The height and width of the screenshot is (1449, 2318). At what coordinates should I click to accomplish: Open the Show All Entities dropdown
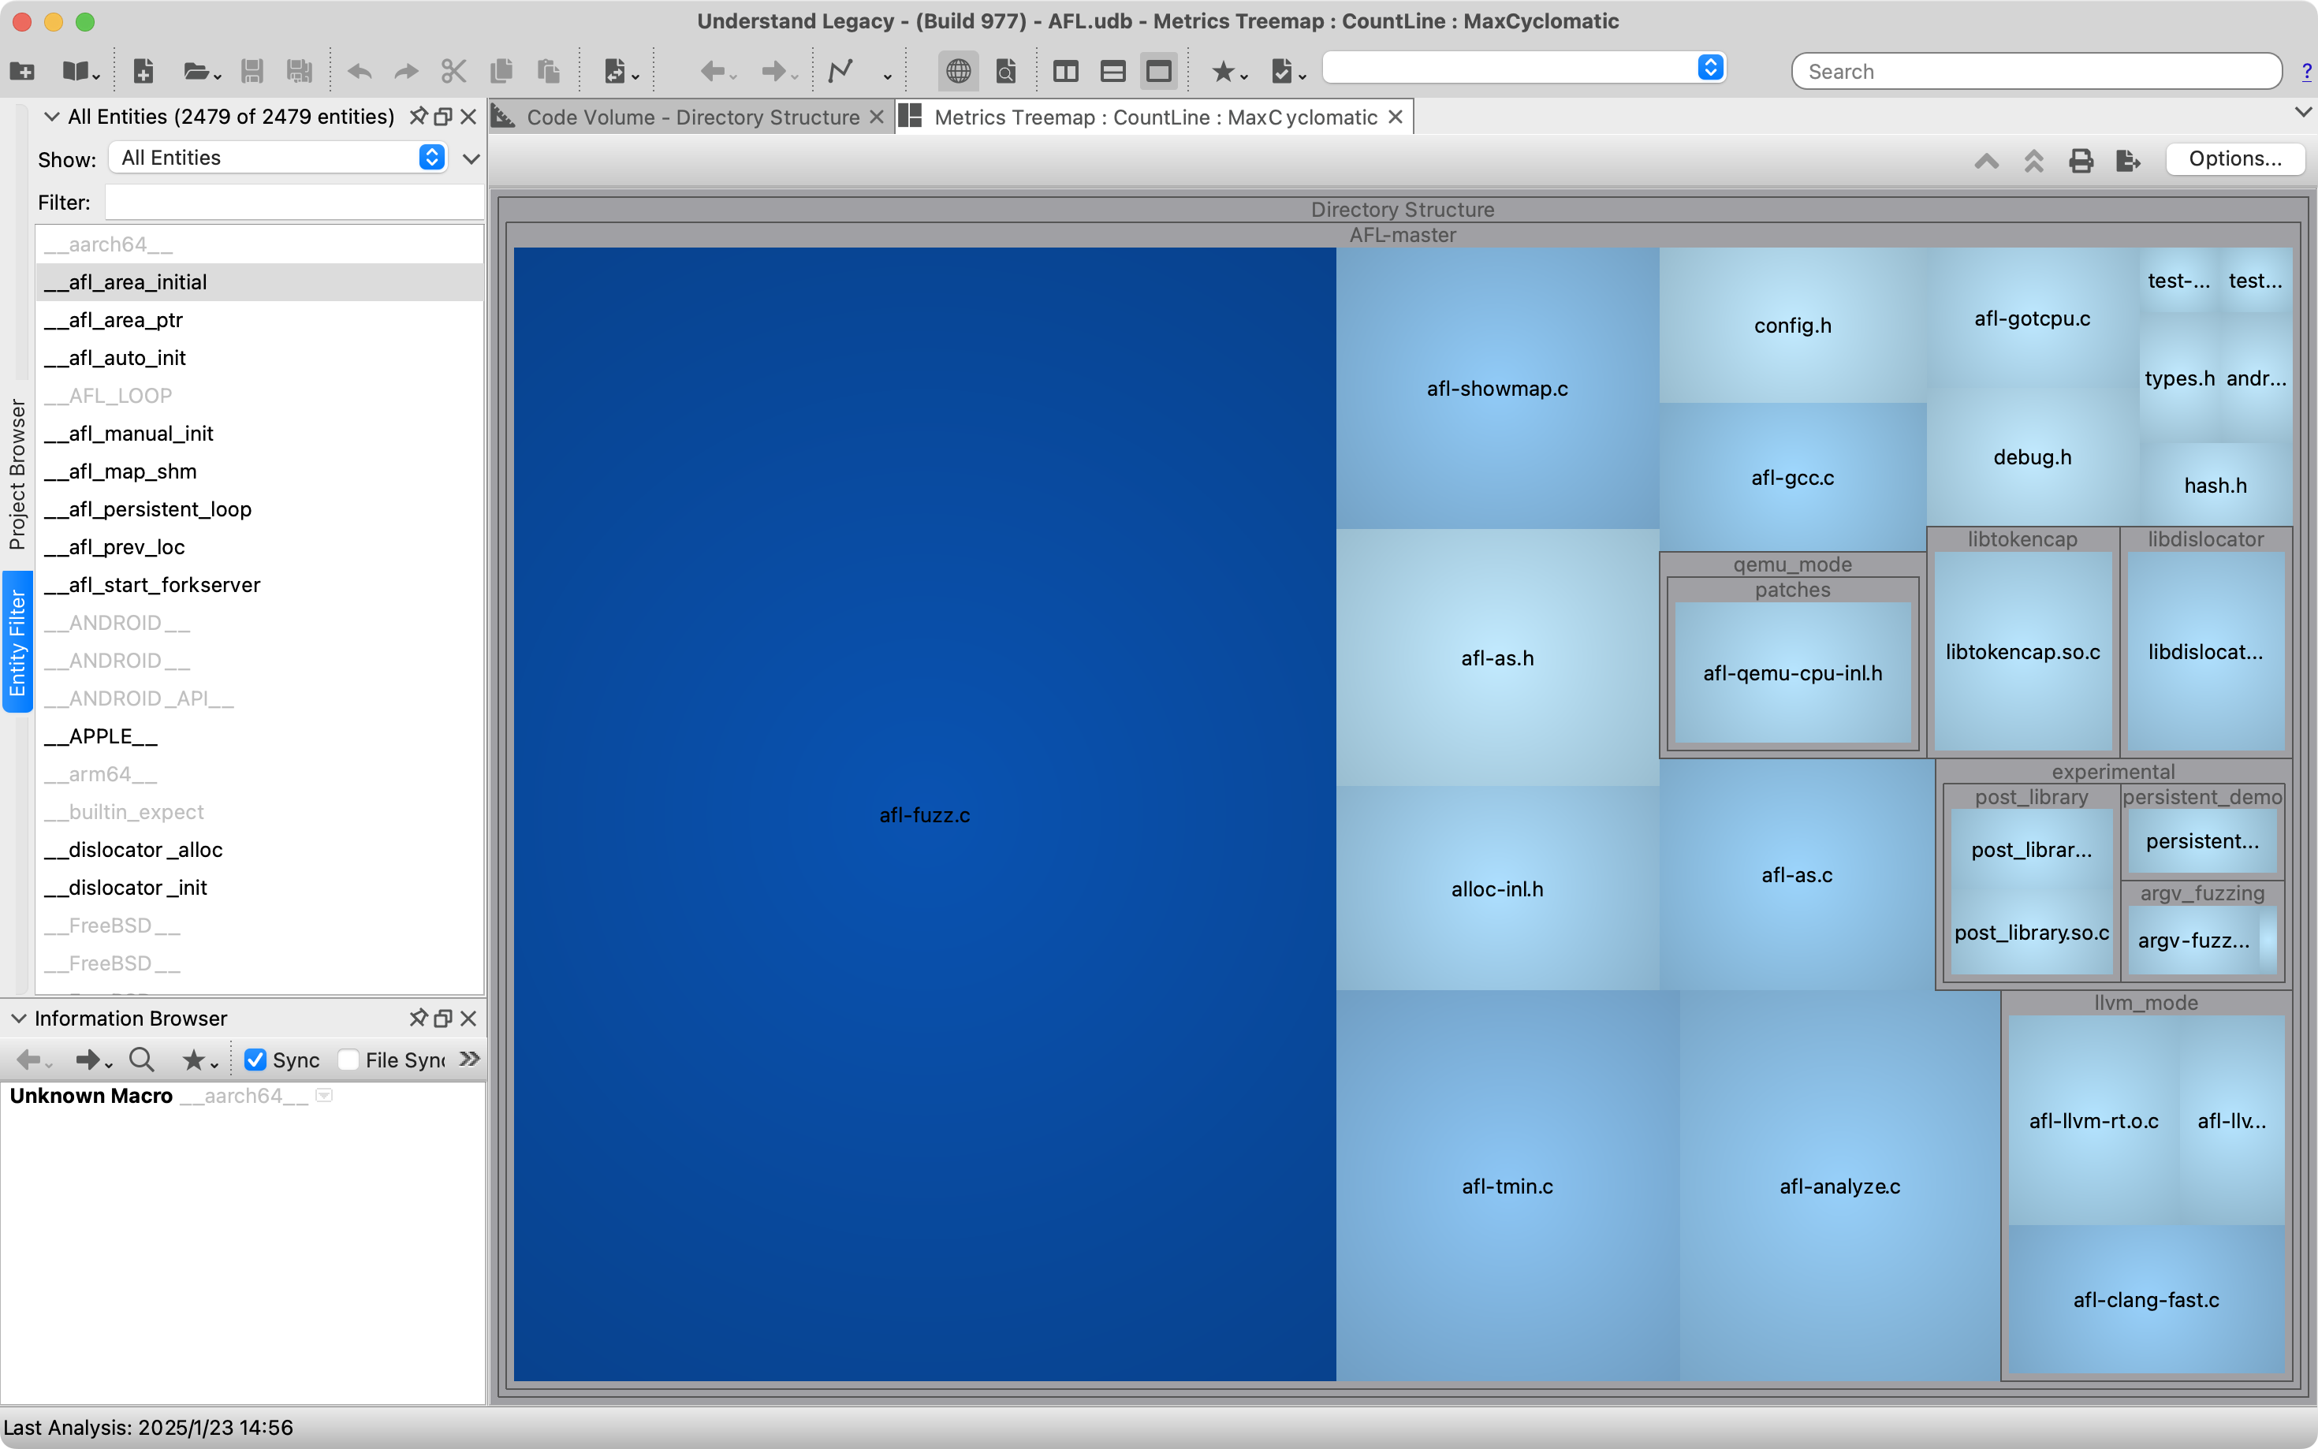tap(276, 157)
